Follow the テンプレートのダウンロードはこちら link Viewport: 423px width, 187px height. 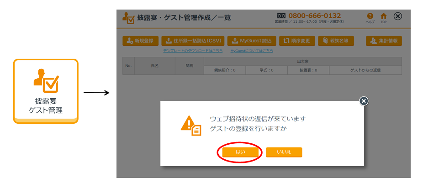click(x=193, y=51)
